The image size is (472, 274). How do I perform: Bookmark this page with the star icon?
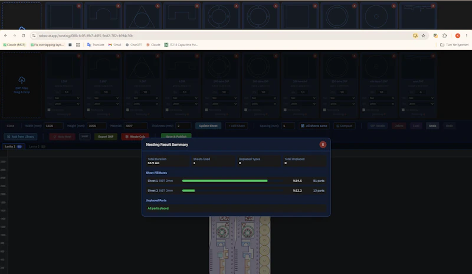[423, 35]
